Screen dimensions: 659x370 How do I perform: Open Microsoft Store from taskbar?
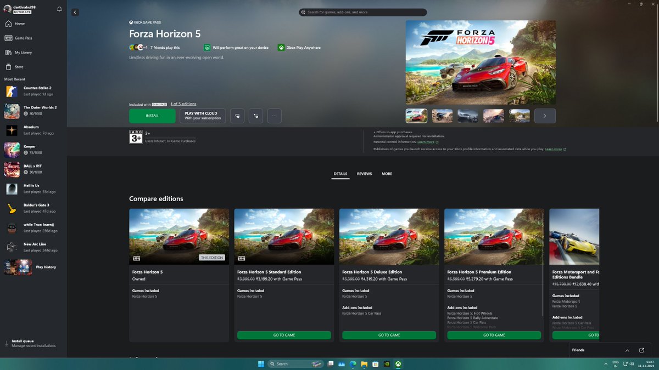(376, 363)
